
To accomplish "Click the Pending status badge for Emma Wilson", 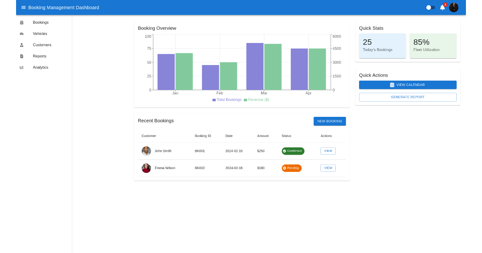I will pyautogui.click(x=292, y=168).
